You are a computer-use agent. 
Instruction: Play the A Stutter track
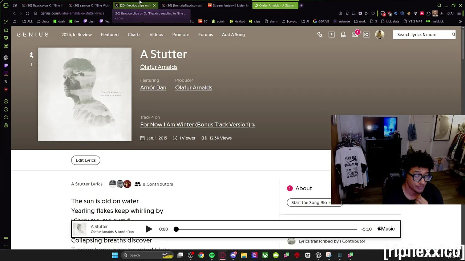point(149,229)
